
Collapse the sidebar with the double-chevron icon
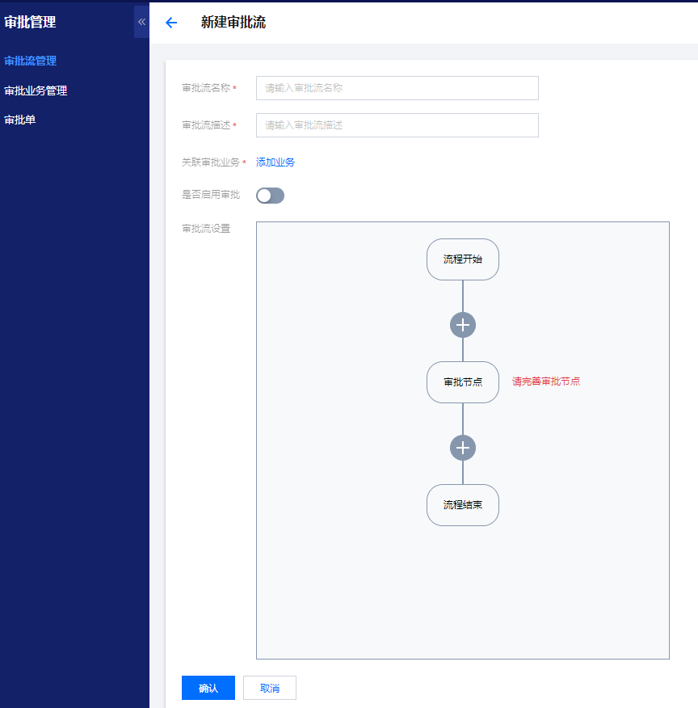click(141, 22)
